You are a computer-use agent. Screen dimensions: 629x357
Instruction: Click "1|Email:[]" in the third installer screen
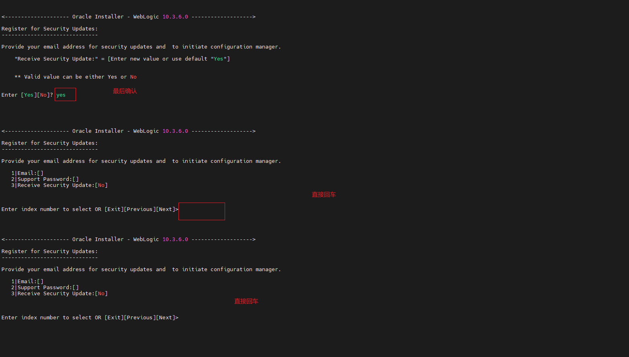coord(27,282)
